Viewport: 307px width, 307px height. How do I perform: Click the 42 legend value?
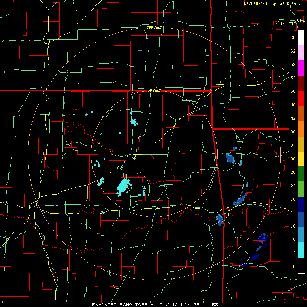coord(293,118)
